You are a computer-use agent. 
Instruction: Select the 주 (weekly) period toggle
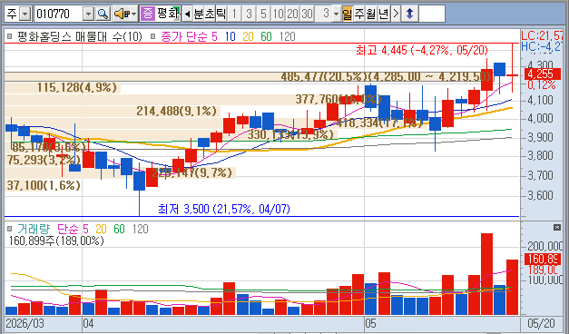click(x=359, y=15)
